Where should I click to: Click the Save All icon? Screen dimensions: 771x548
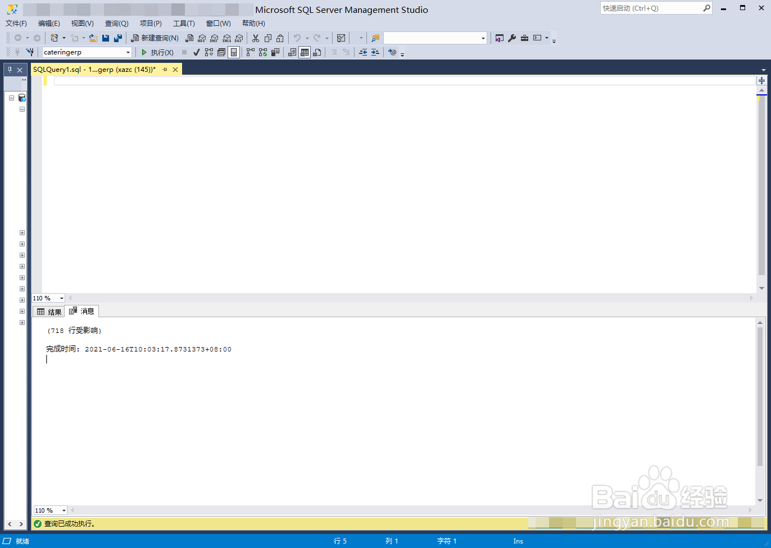(x=118, y=38)
